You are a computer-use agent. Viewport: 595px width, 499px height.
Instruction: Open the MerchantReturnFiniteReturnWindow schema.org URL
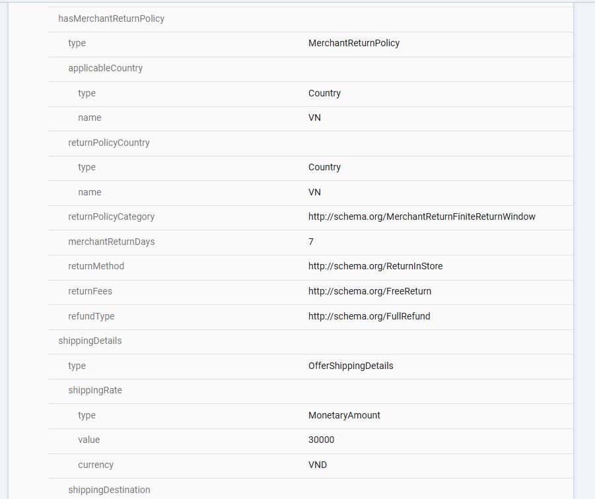point(421,216)
